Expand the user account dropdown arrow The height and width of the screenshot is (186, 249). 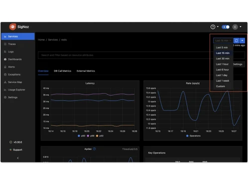(241, 27)
